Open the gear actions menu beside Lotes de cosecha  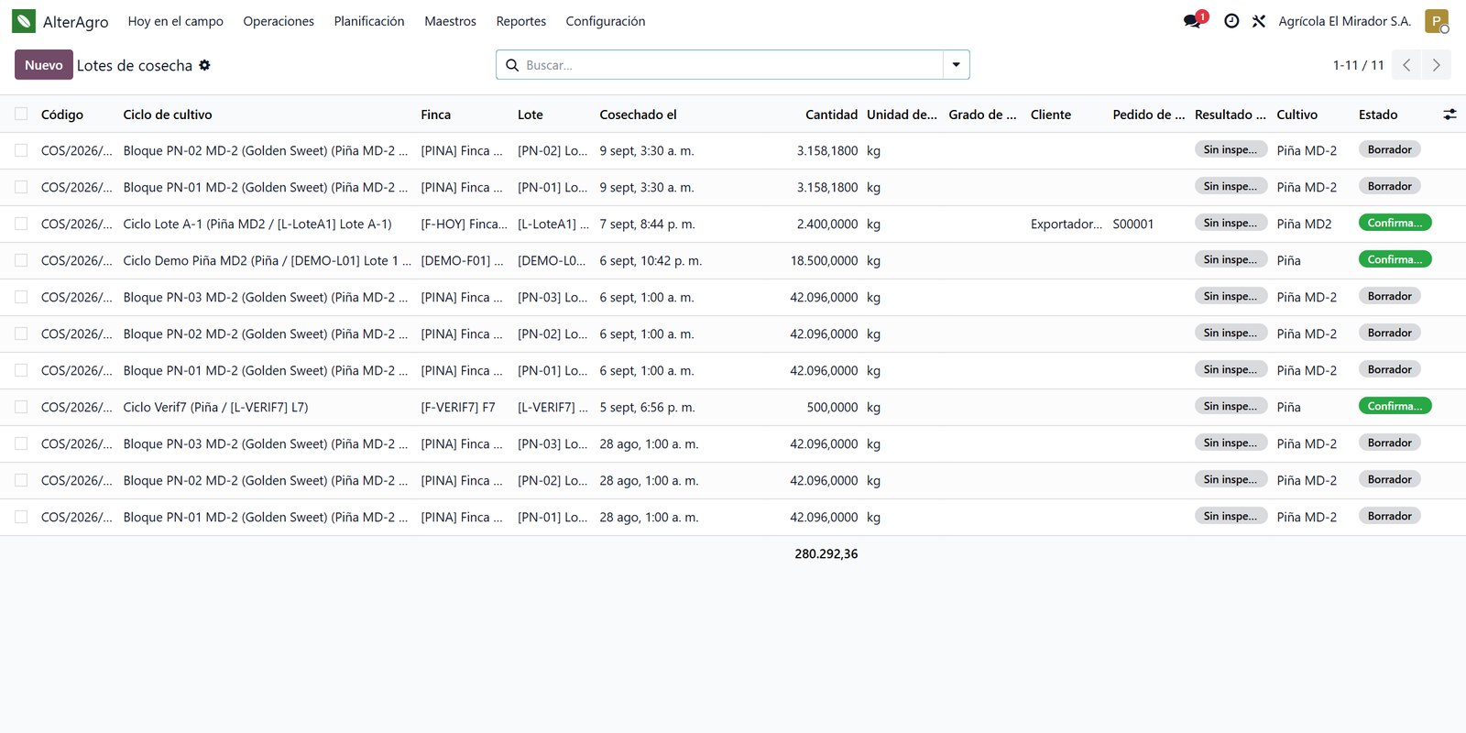[x=204, y=65]
